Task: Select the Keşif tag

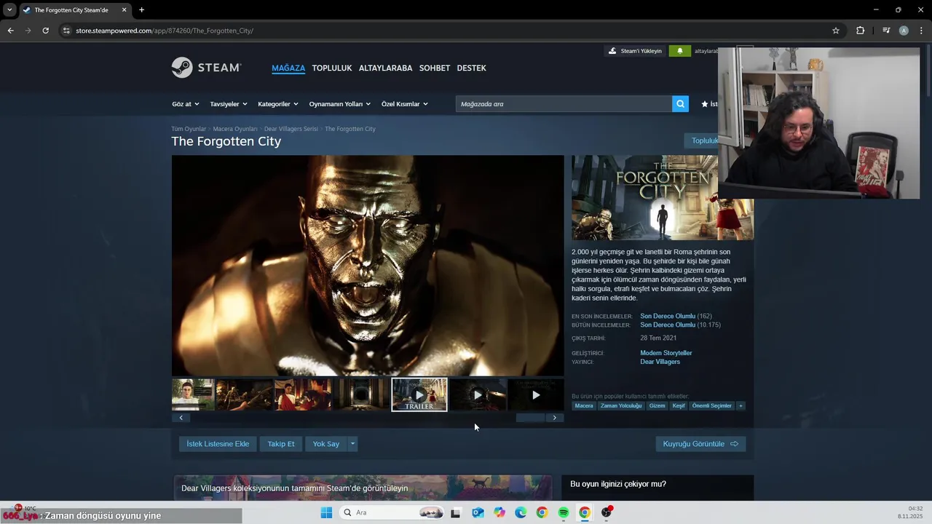Action: 679,406
